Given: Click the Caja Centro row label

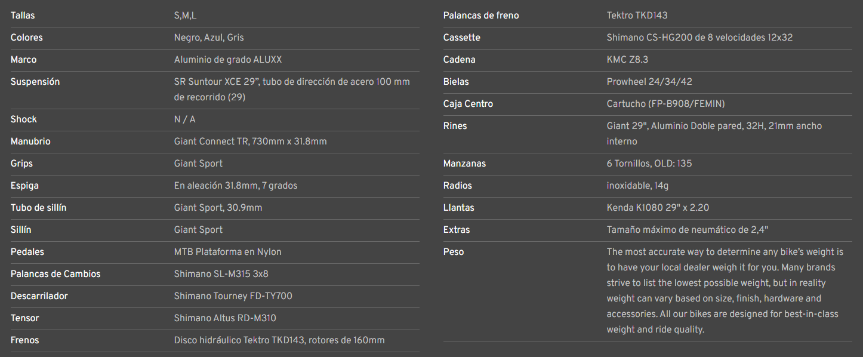Looking at the screenshot, I should click(468, 104).
